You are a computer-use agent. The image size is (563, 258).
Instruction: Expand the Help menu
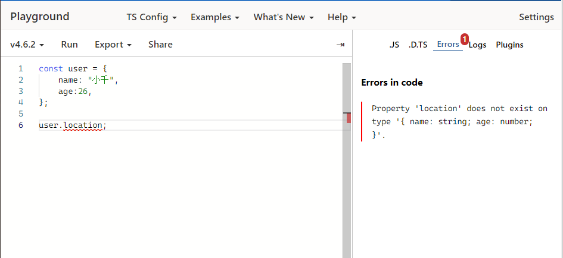(x=341, y=17)
